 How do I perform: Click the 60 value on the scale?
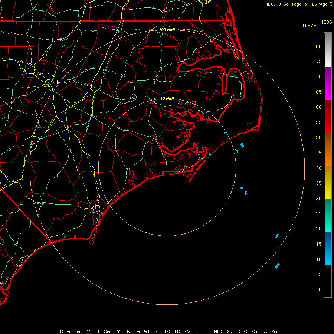319,107
